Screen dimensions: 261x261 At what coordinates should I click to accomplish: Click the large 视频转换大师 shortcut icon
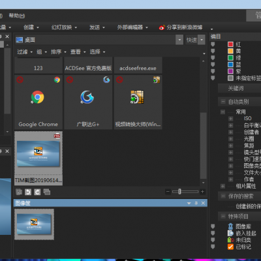(137, 97)
